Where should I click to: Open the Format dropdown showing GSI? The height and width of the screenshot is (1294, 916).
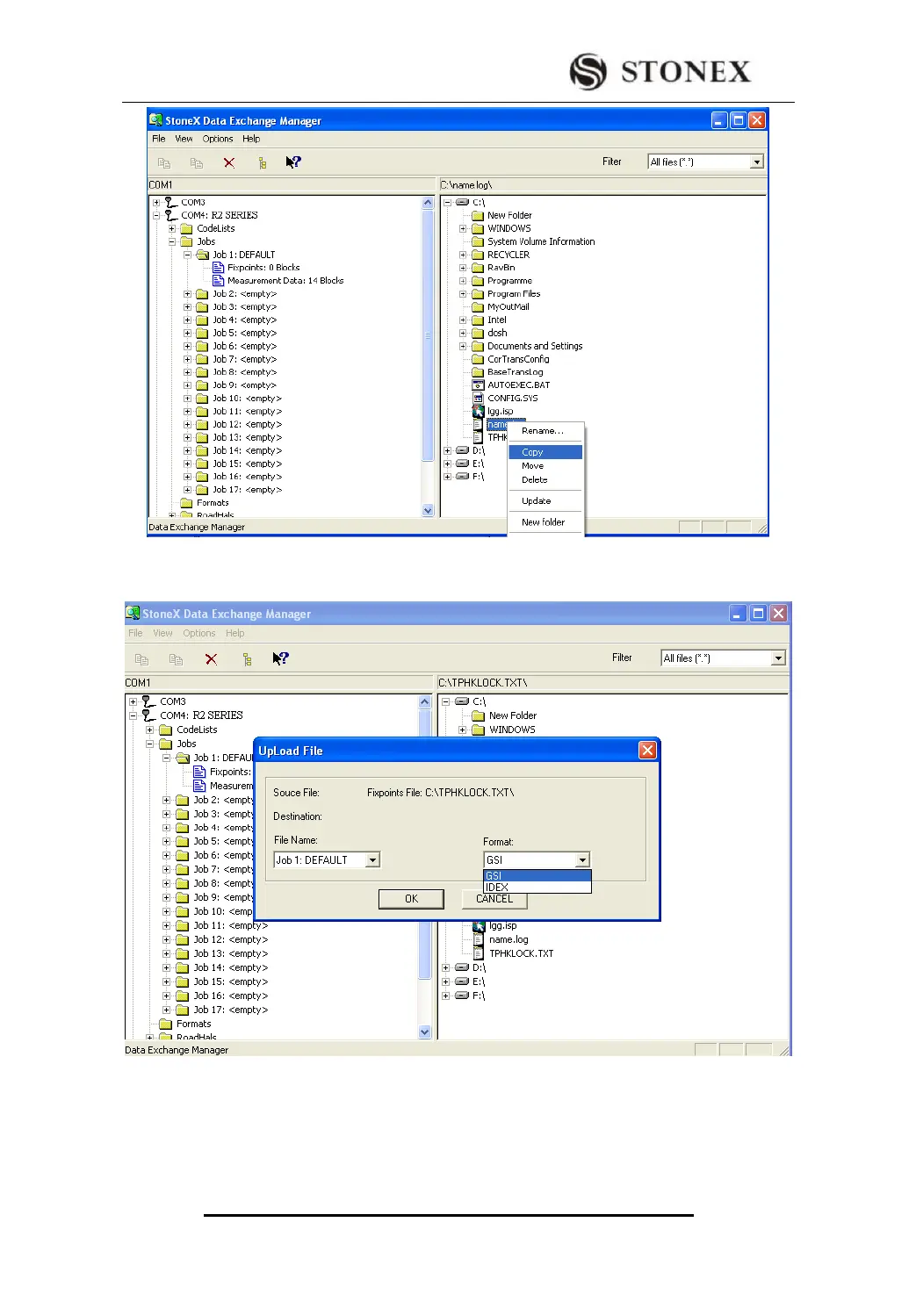(x=582, y=860)
